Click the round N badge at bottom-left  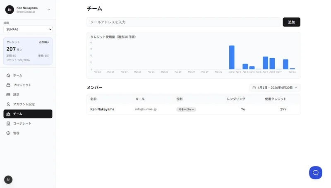tap(8, 180)
